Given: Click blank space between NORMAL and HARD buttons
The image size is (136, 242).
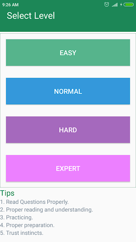Looking at the screenshot, I should (68, 110).
